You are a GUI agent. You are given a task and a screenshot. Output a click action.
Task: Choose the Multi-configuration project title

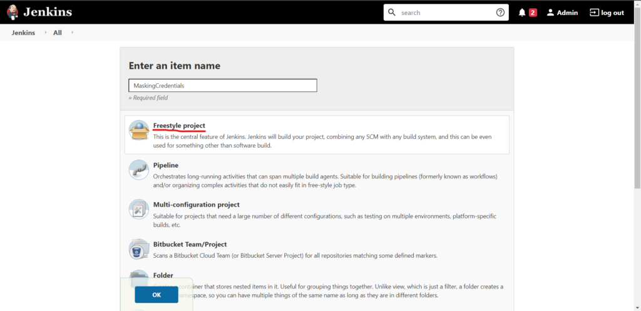[196, 205]
